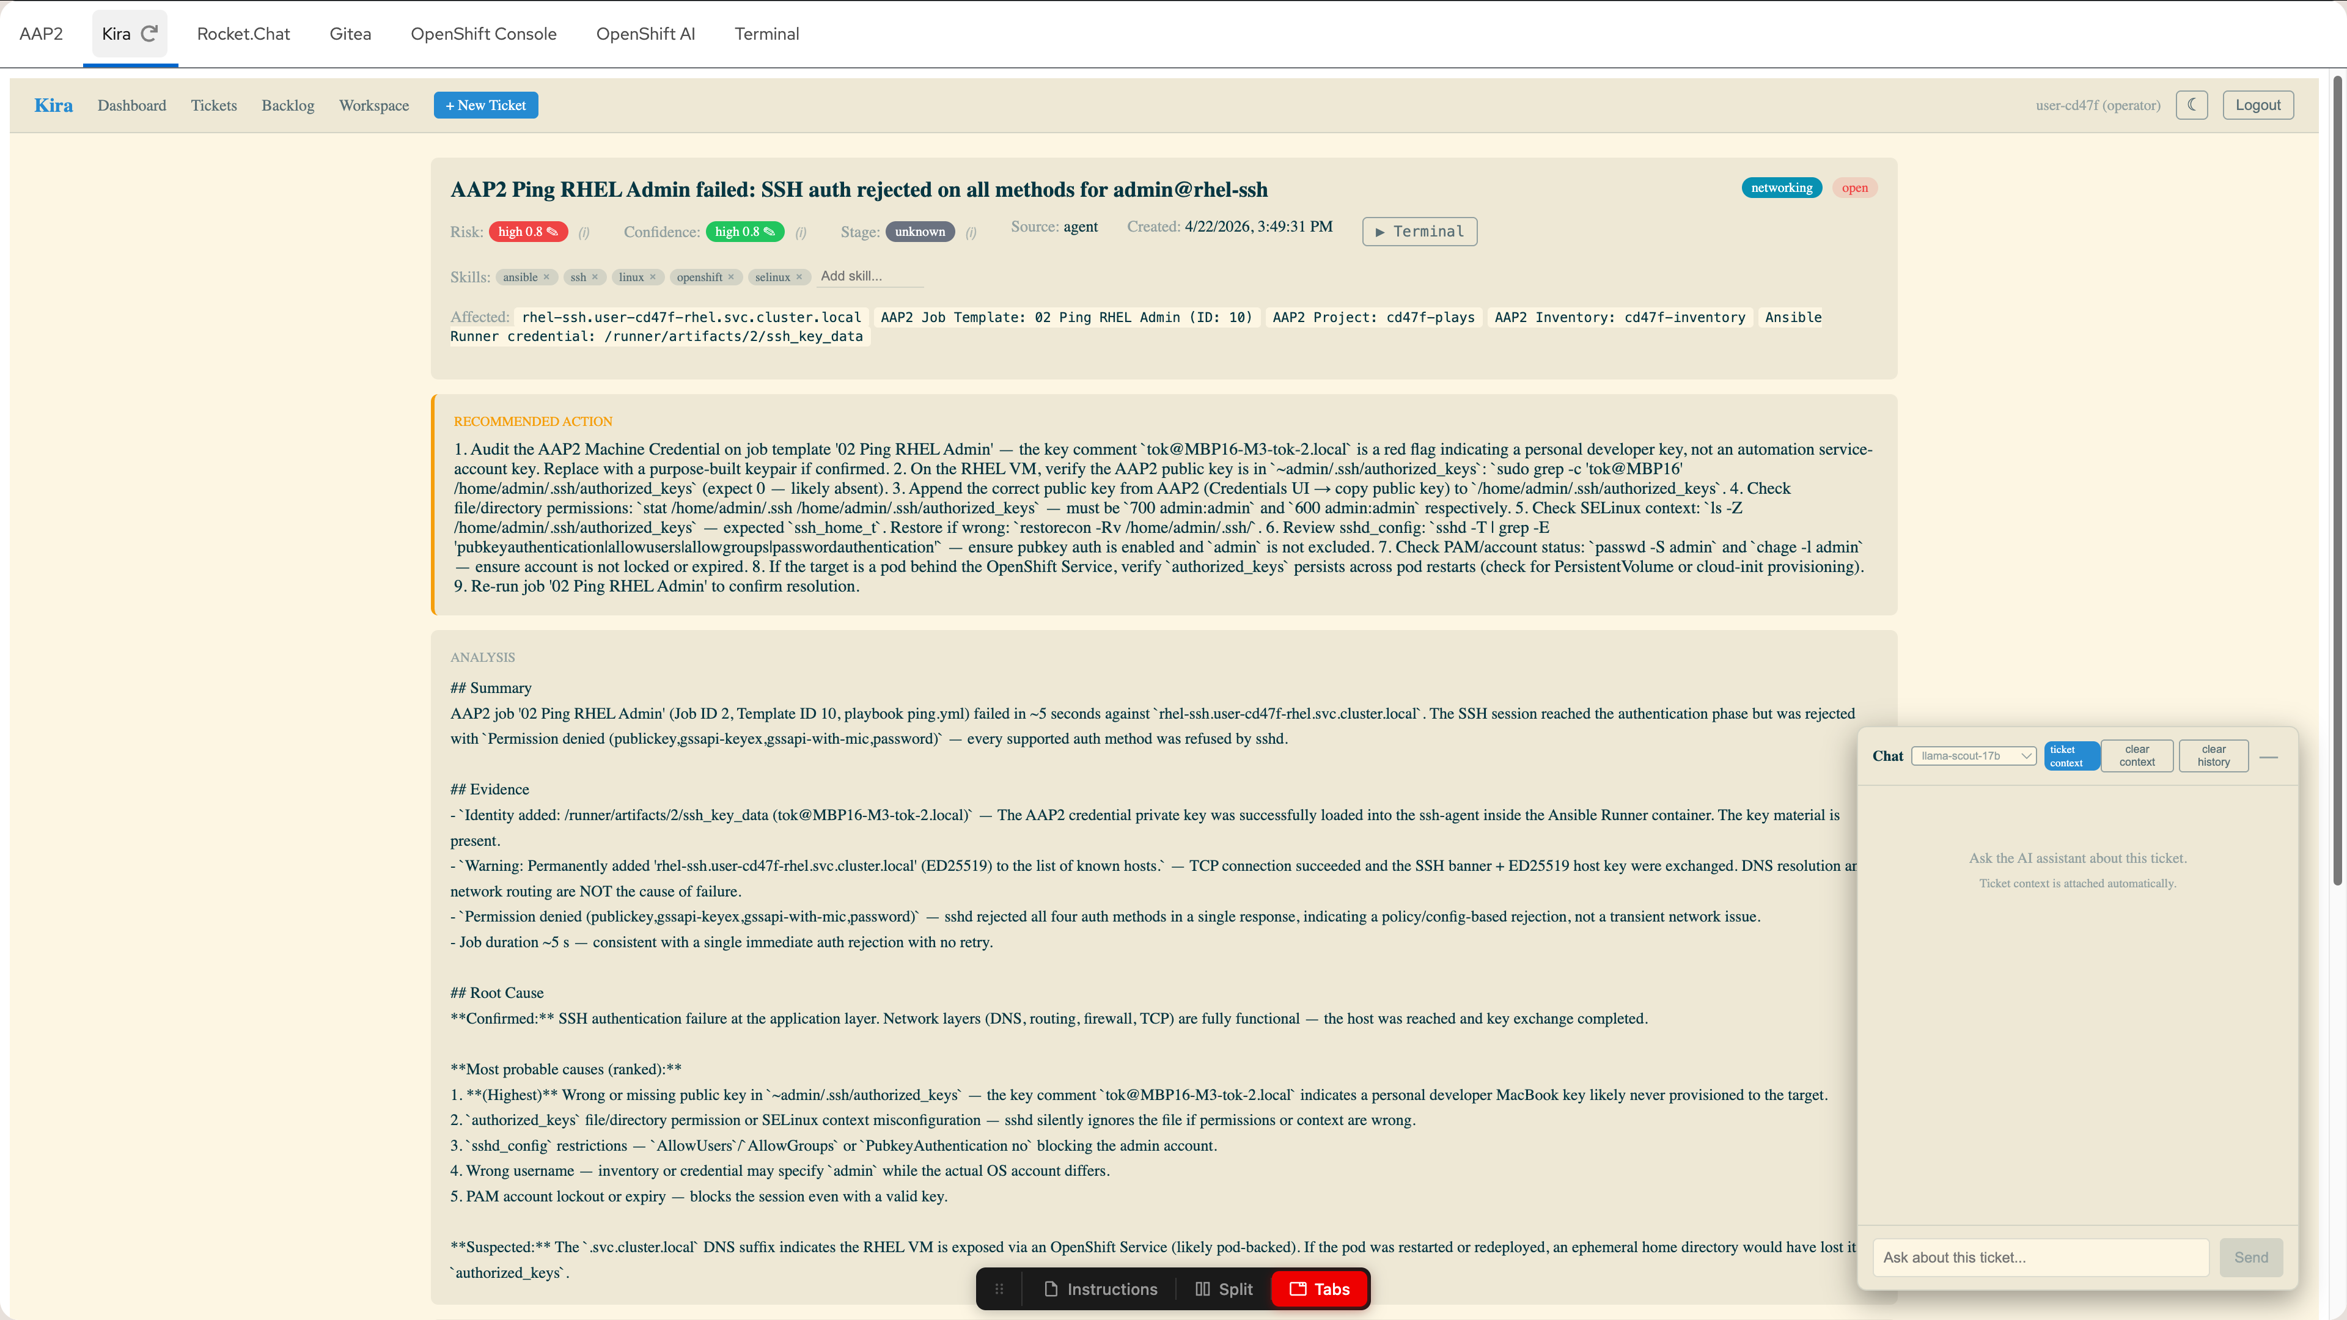Send the chat message
Viewport: 2347px width, 1320px height.
tap(2250, 1257)
